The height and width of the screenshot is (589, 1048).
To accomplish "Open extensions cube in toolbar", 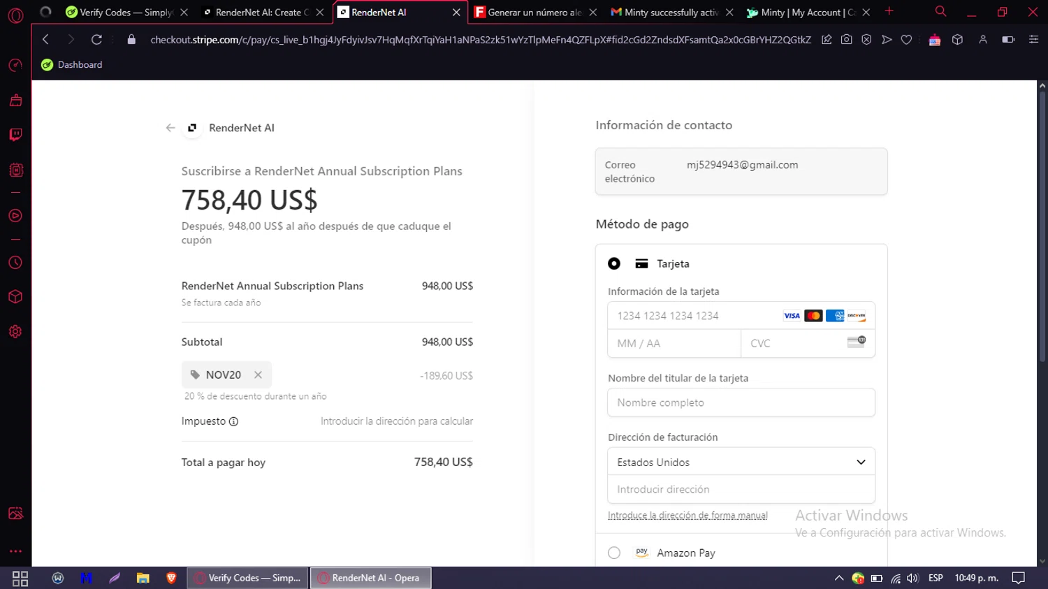I will [957, 40].
